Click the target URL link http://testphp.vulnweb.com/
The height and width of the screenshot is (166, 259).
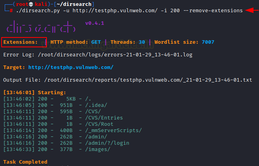71,67
